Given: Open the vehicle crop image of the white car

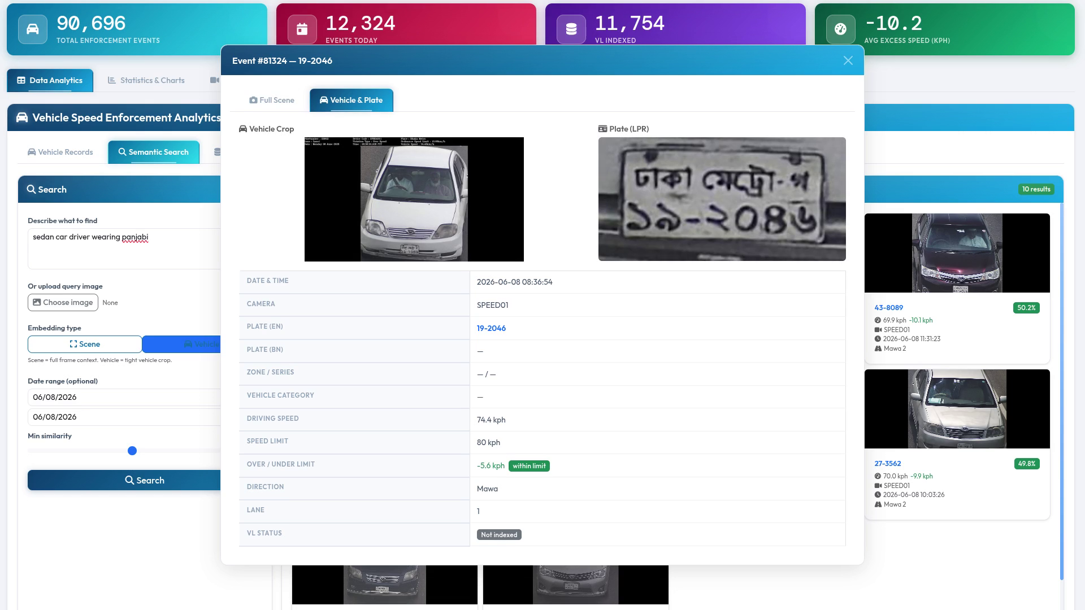Looking at the screenshot, I should [x=414, y=199].
